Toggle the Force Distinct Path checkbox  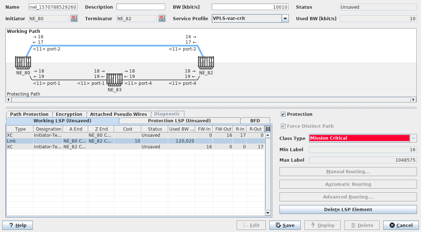283,126
